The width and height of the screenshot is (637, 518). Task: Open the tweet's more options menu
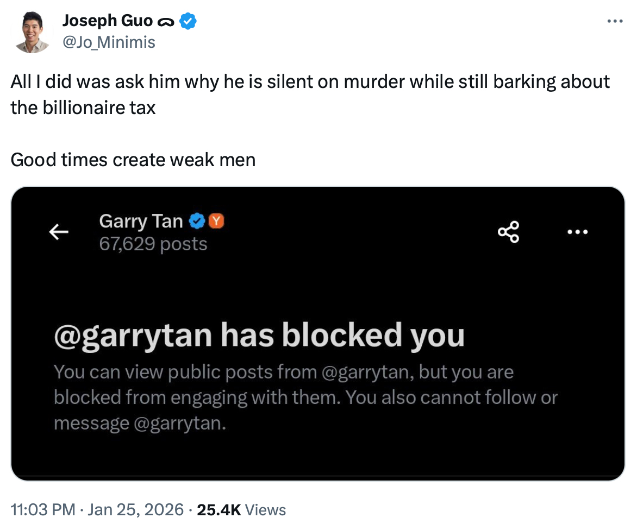(x=614, y=22)
